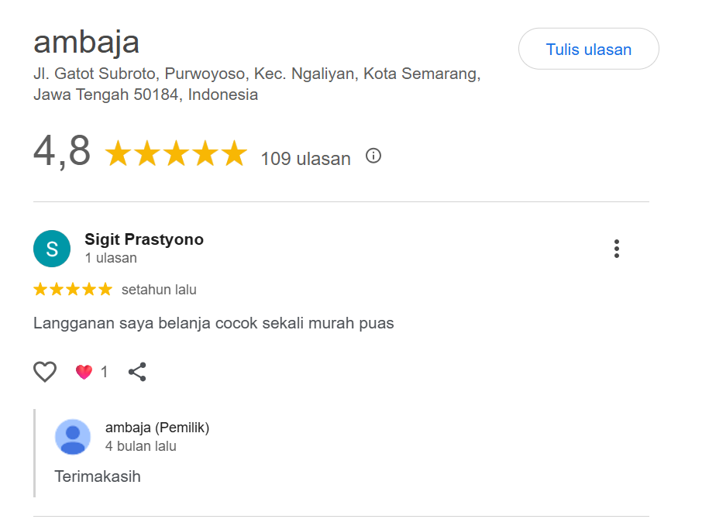
Task: Click the pink heart reaction icon
Action: click(84, 372)
